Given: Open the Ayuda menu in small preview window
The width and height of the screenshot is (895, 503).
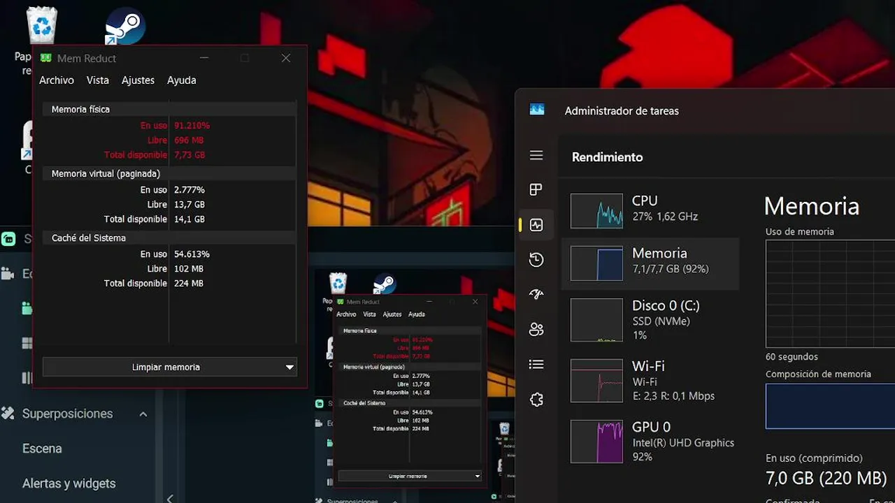Looking at the screenshot, I should pyautogui.click(x=416, y=314).
